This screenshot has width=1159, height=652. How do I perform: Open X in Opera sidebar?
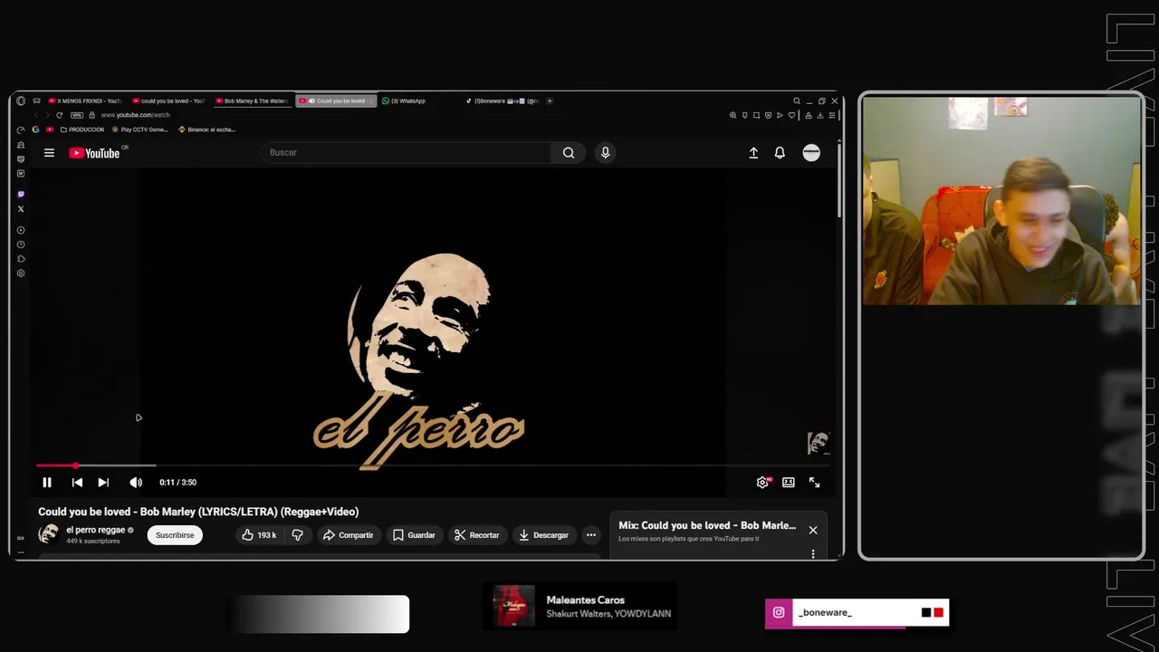tap(21, 209)
